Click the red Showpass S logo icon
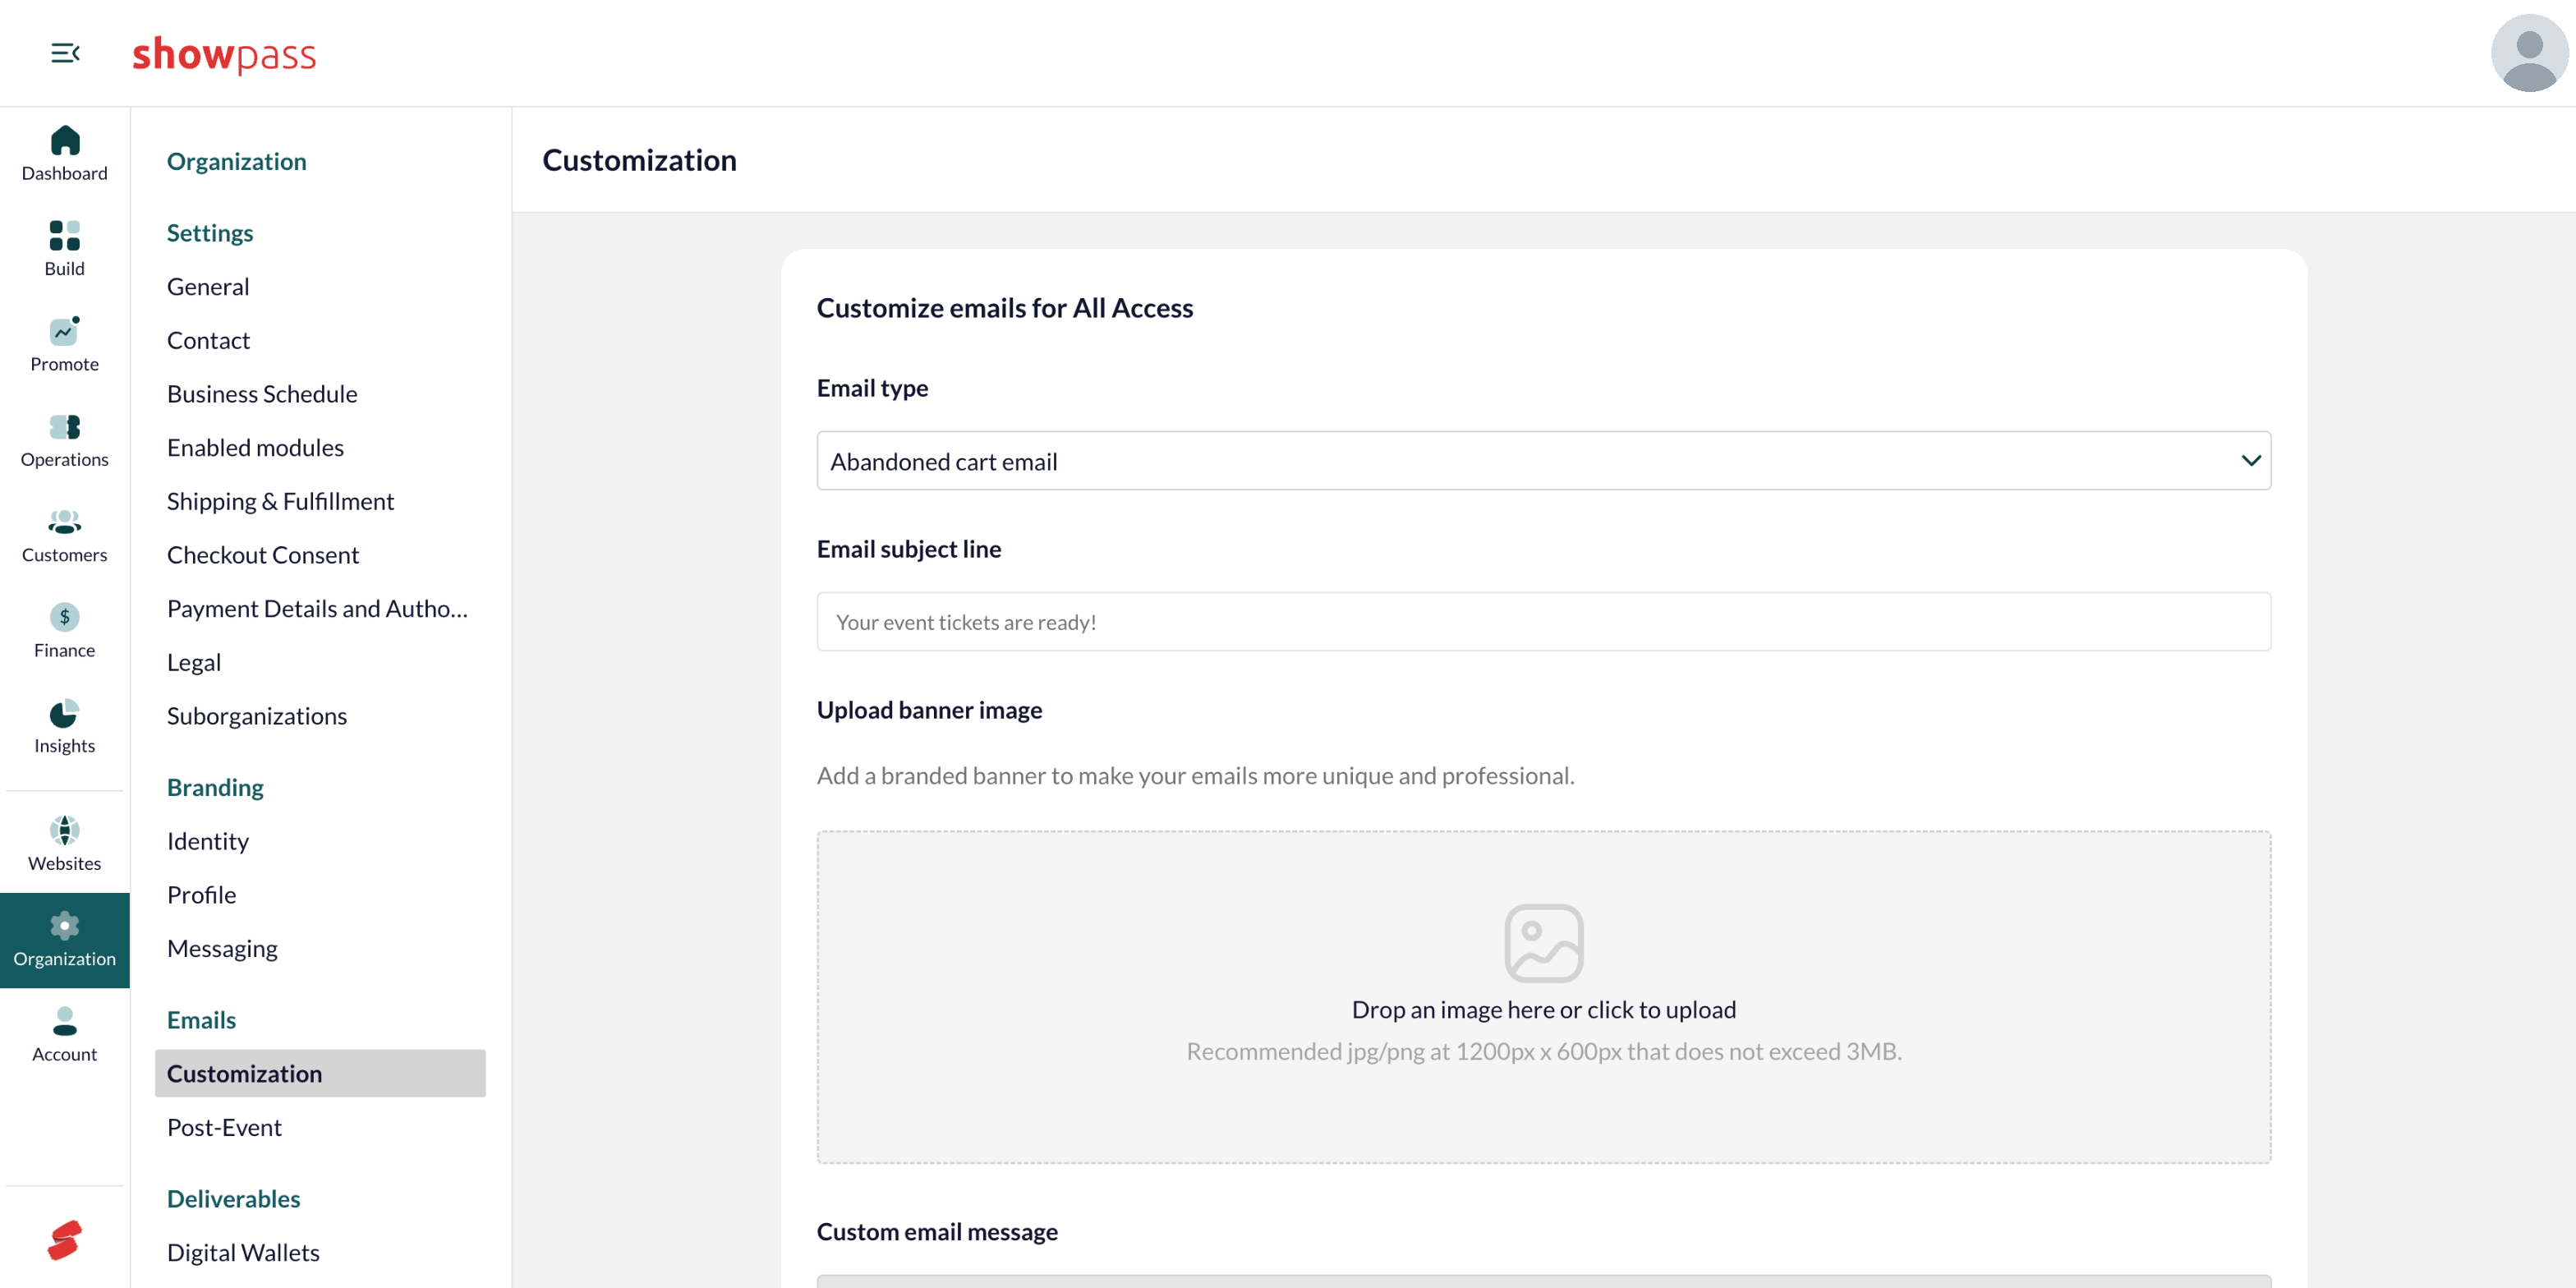This screenshot has width=2576, height=1288. 65,1240
